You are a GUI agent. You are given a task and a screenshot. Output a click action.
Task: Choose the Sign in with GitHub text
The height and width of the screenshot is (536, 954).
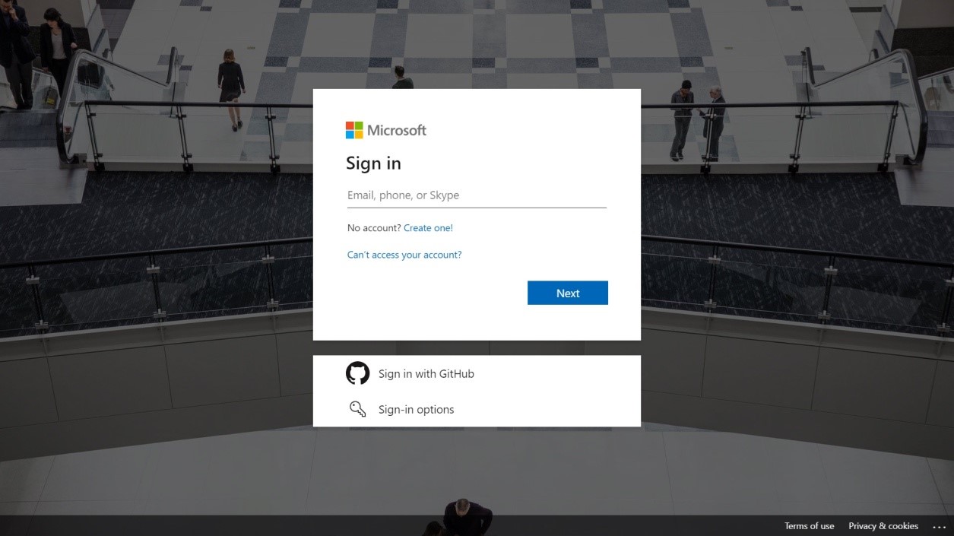pyautogui.click(x=426, y=373)
